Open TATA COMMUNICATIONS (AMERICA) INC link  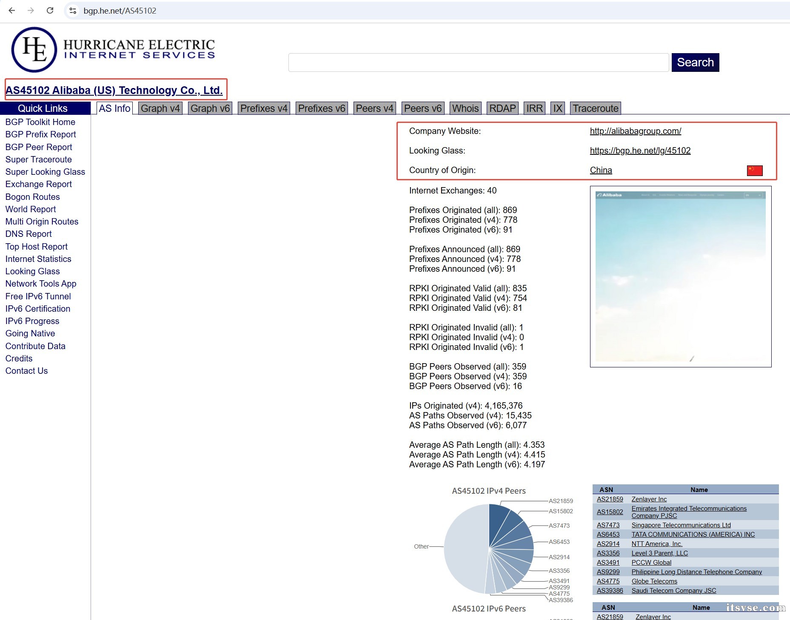click(693, 535)
